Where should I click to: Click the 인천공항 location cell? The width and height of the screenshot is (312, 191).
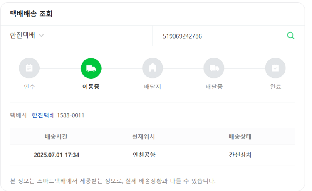click(144, 155)
